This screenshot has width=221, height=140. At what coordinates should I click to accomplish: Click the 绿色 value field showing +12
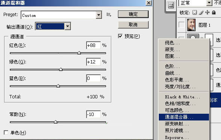93,62
